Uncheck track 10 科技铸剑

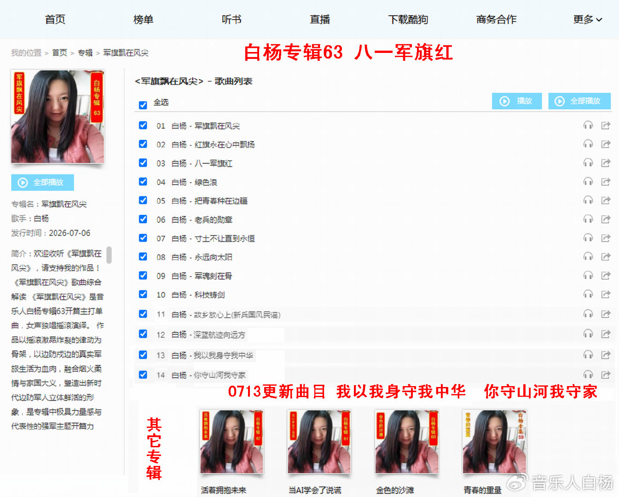(x=143, y=294)
